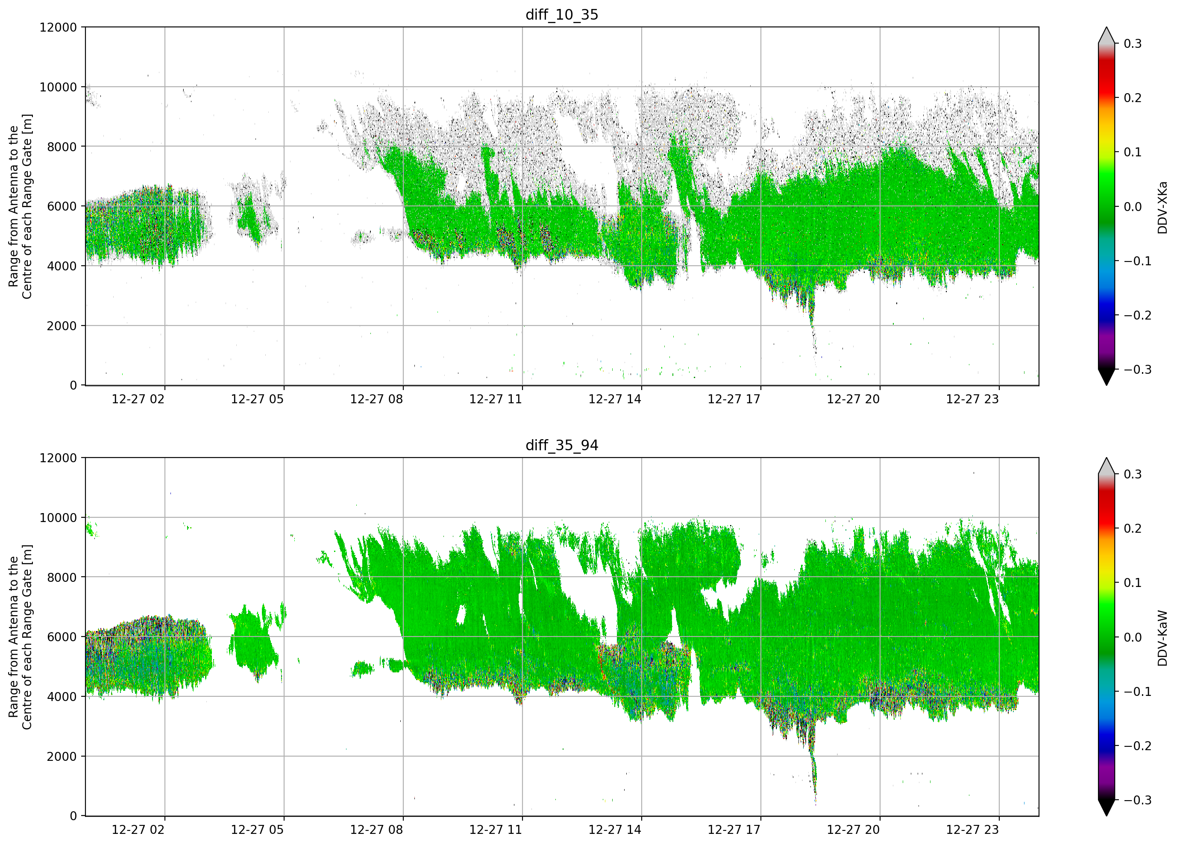Click the 8000 y-tick label of diff_10_35

pyautogui.click(x=62, y=147)
